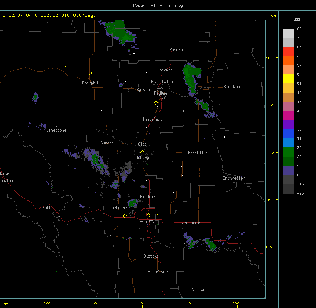316x308 pixels.
Task: Click the ThreeHills town label
Action: click(x=197, y=153)
